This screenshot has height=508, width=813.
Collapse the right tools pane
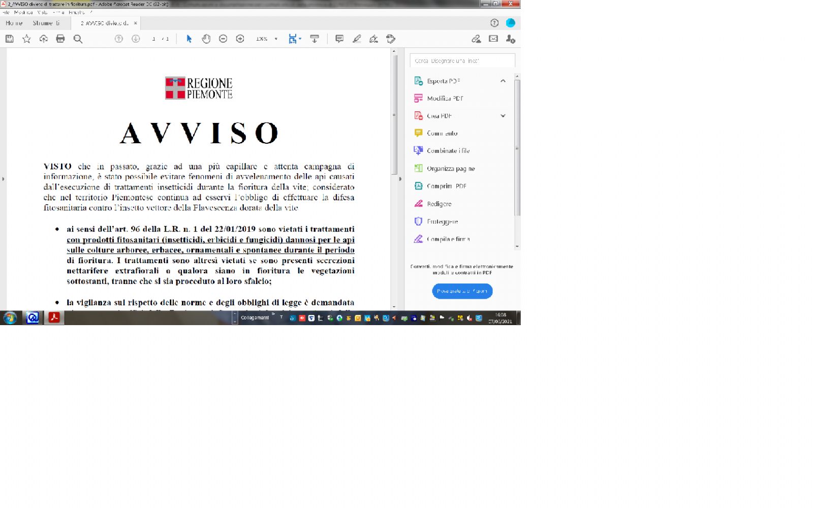400,179
